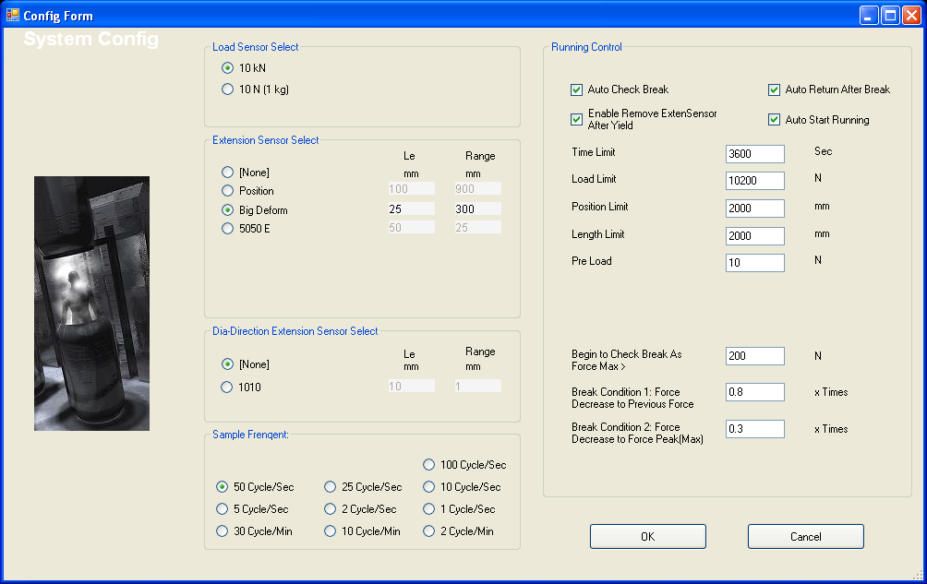The width and height of the screenshot is (927, 584).
Task: Choose 30 Cycle/Min sample rate
Action: [x=223, y=531]
